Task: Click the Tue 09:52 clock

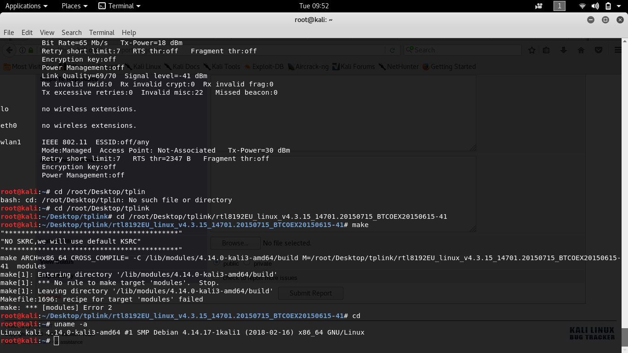Action: (x=314, y=6)
